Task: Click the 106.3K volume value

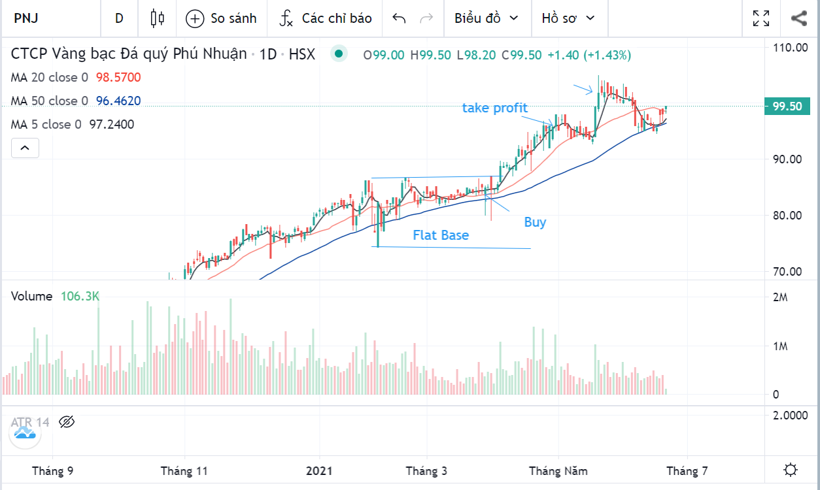Action: 79,297
